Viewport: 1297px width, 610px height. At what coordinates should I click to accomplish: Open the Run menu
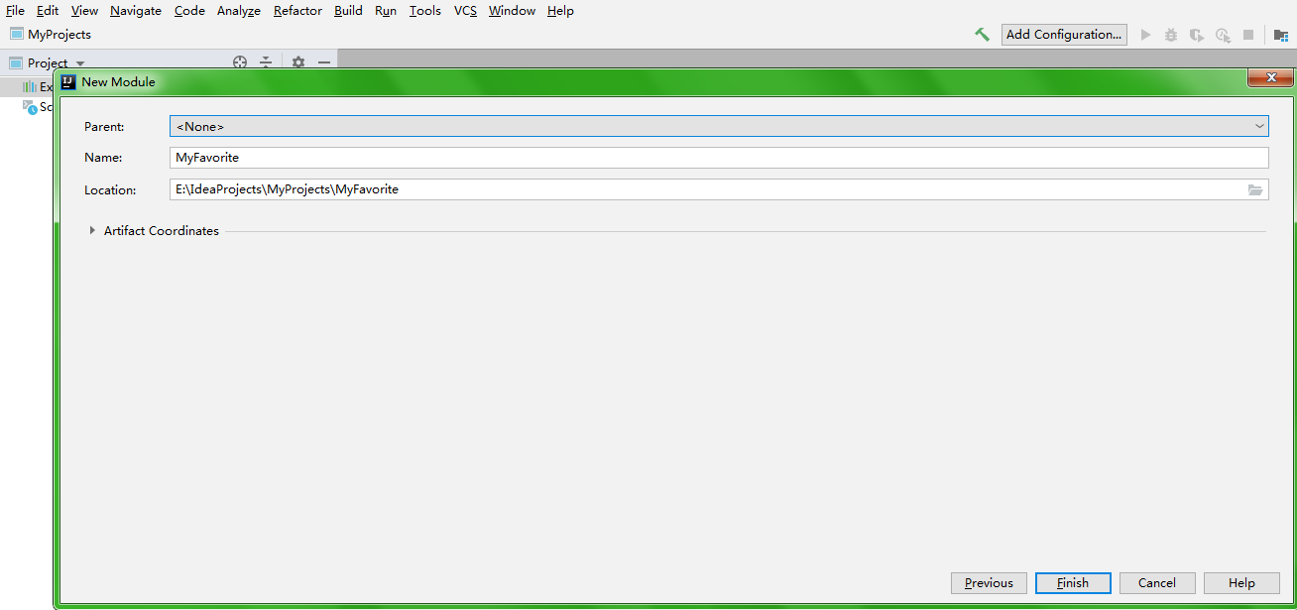pos(386,11)
